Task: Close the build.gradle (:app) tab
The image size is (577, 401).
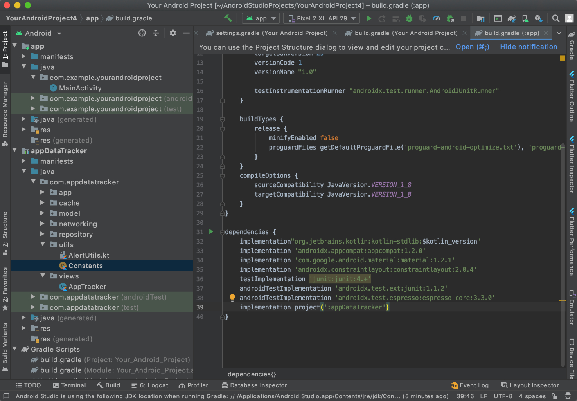Action: point(546,33)
